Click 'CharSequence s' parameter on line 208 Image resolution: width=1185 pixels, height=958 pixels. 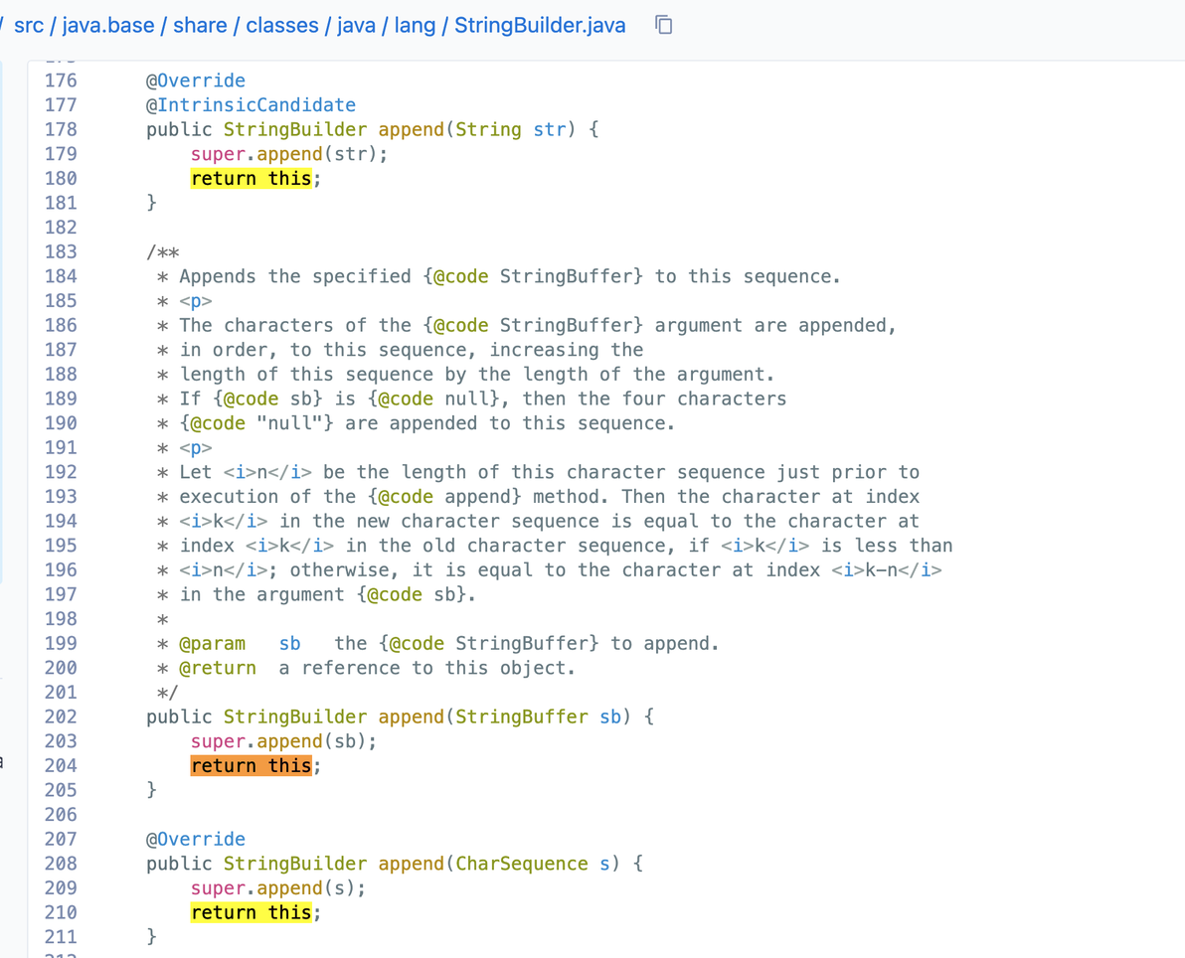(x=533, y=864)
